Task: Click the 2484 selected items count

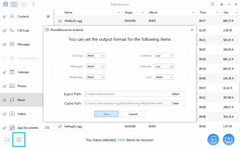Action: coord(121,140)
